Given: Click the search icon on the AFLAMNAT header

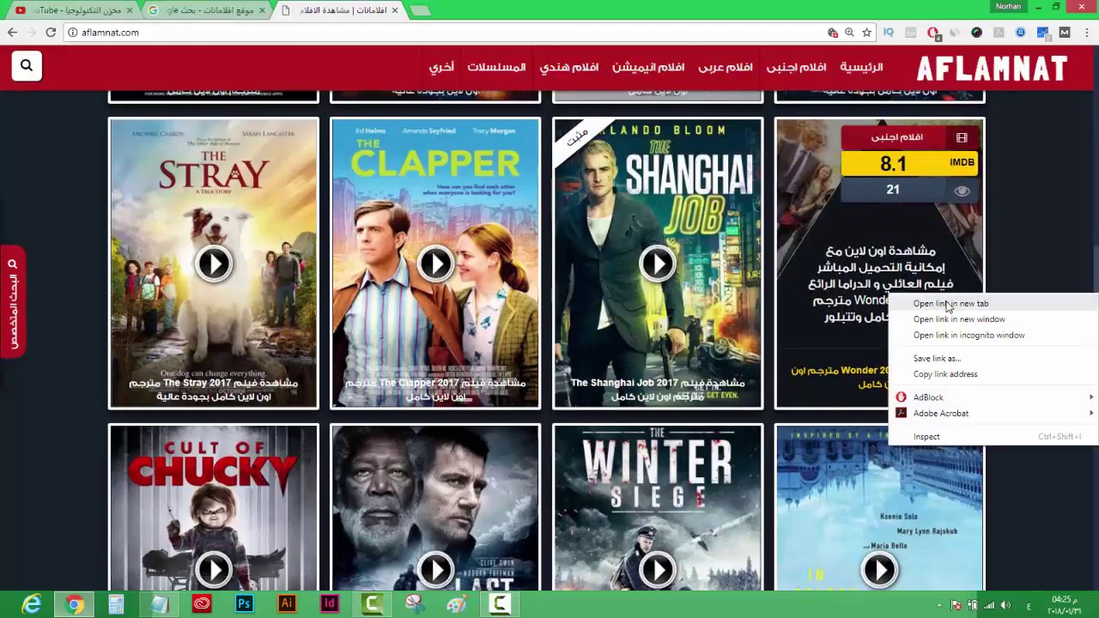Looking at the screenshot, I should coord(27,65).
